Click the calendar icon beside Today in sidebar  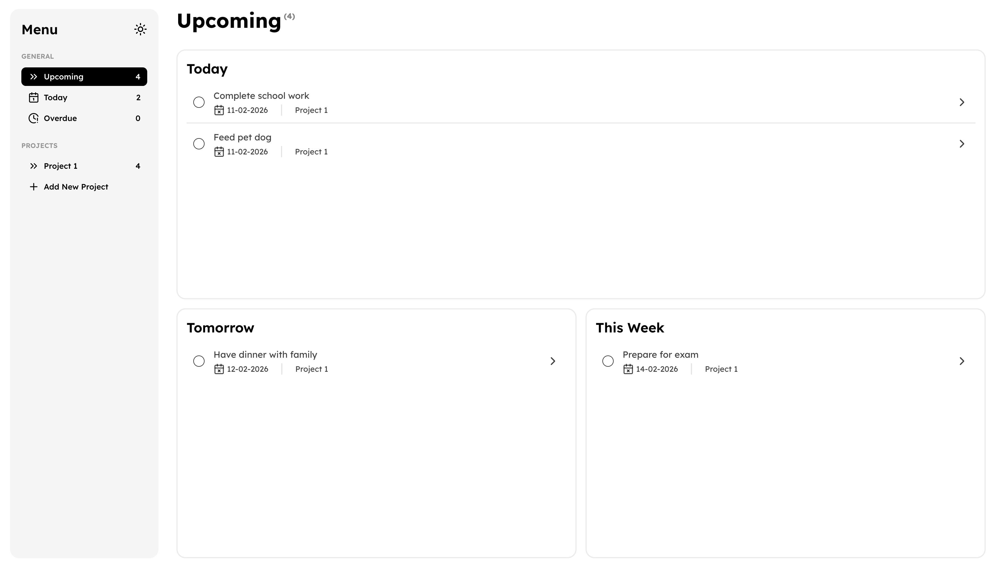[x=34, y=97]
